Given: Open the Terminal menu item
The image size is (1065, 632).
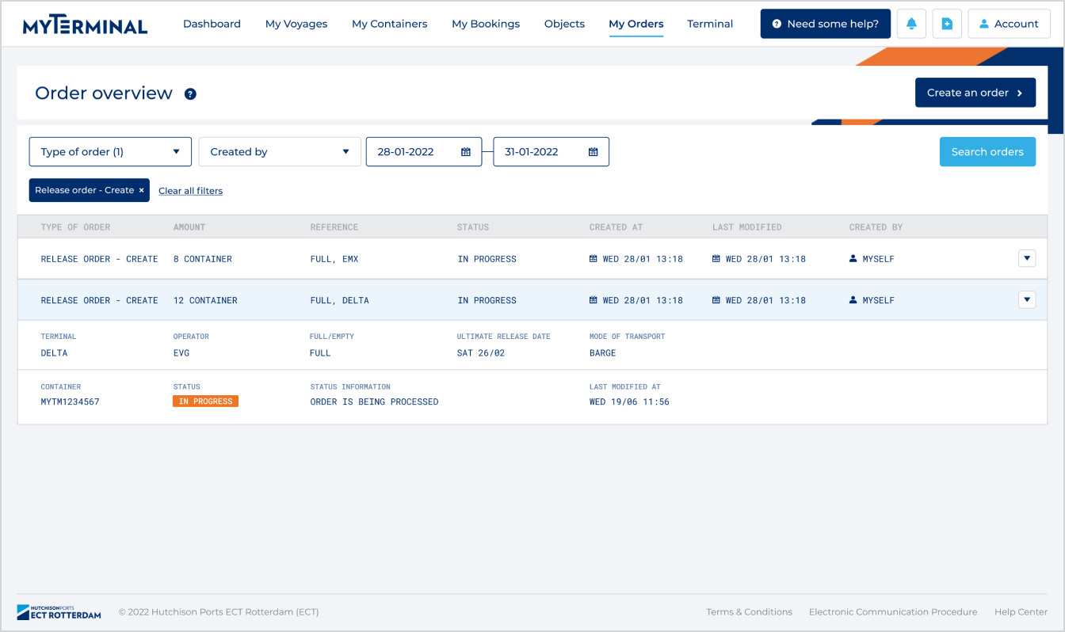Looking at the screenshot, I should pyautogui.click(x=710, y=24).
